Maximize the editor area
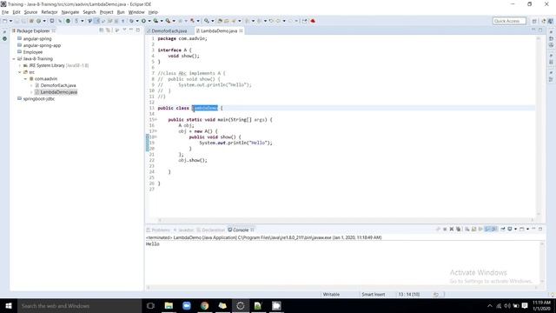This screenshot has height=313, width=556. point(540,30)
